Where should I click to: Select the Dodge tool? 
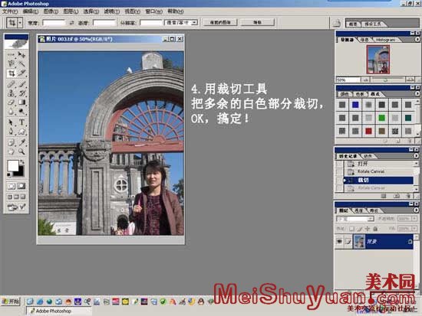pos(21,111)
